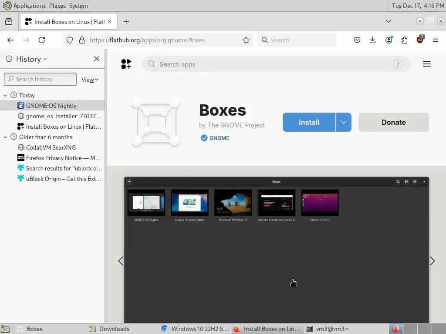Go back with the browser back arrow
The width and height of the screenshot is (446, 334).
click(x=10, y=40)
